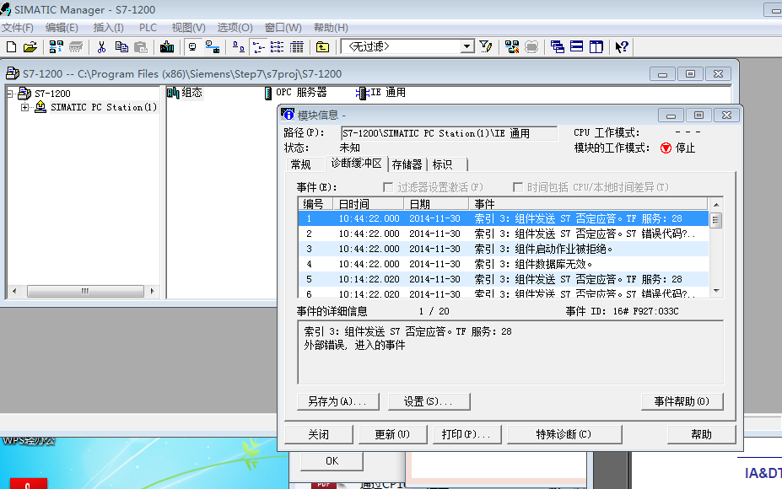The height and width of the screenshot is (489, 782).
Task: Click the S7 Memory Card toolbar icon
Action: pos(76,47)
